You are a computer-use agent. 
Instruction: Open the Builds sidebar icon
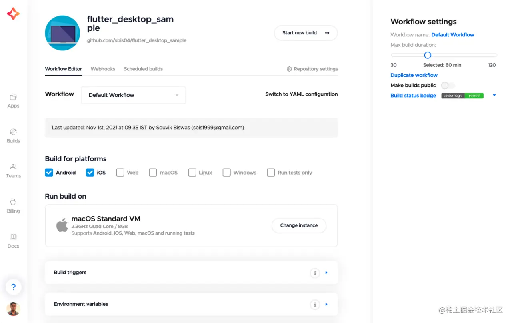pyautogui.click(x=13, y=132)
